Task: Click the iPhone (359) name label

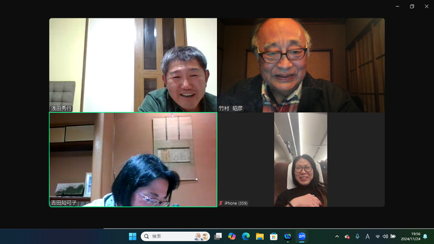Action: click(x=236, y=203)
